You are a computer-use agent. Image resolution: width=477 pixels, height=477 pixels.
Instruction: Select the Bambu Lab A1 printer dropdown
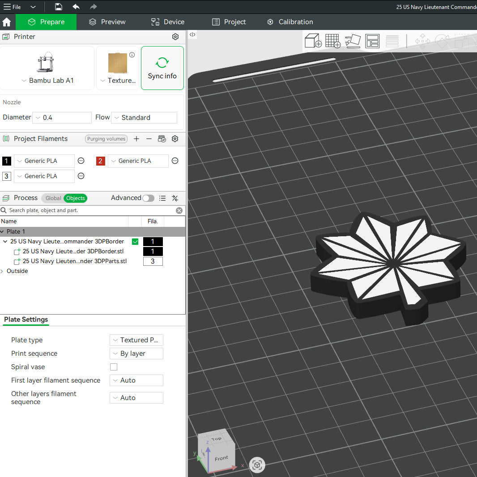coord(47,68)
